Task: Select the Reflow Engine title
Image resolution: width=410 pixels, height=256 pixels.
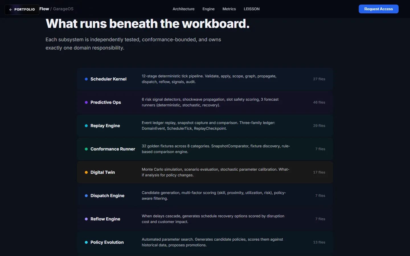Action: pyautogui.click(x=105, y=219)
